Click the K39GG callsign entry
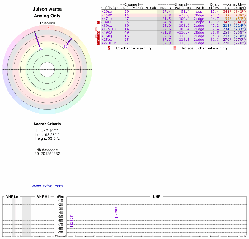Screen dimensions: 249x239 (x=107, y=26)
